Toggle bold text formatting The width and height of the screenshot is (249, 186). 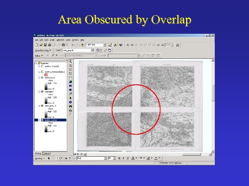coord(119,158)
